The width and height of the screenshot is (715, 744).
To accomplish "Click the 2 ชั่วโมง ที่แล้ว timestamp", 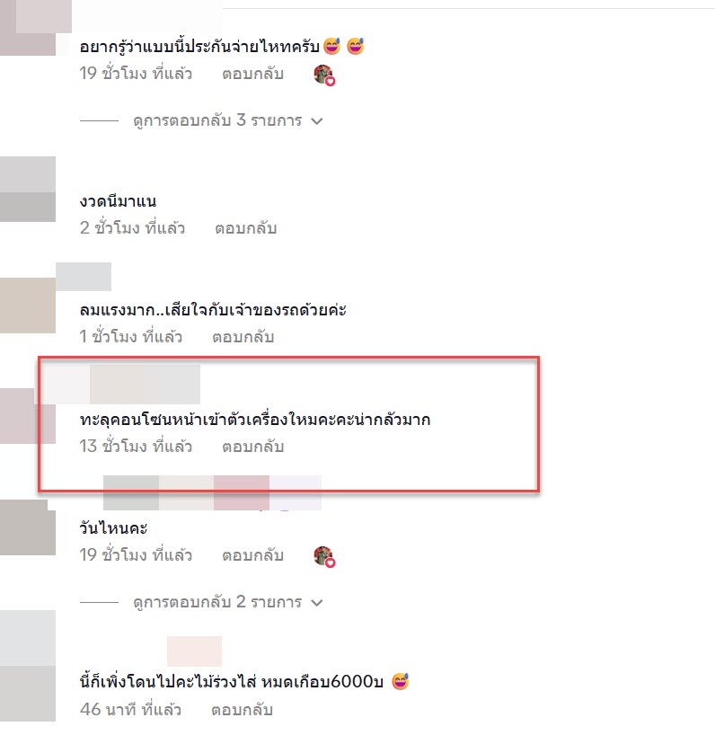I will [x=132, y=228].
